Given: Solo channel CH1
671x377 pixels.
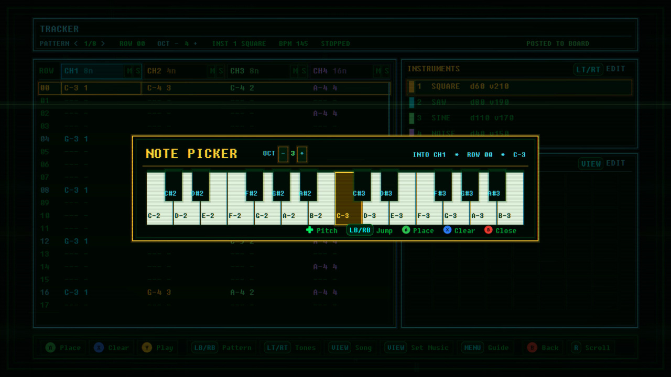Looking at the screenshot, I should [138, 71].
